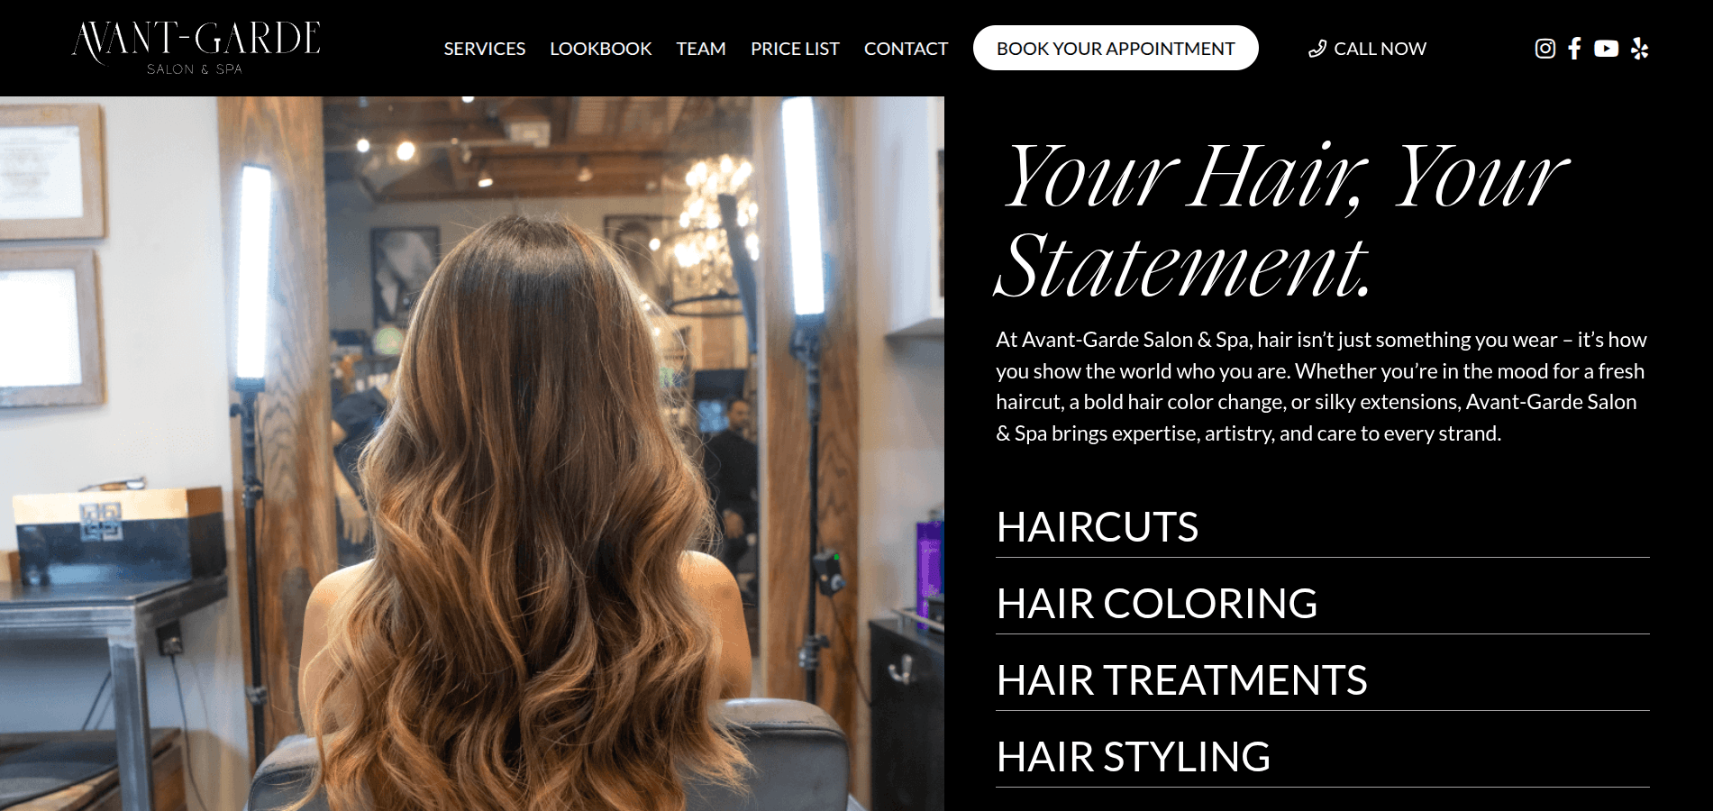Open the YouTube icon link
The height and width of the screenshot is (811, 1713).
[x=1606, y=49]
